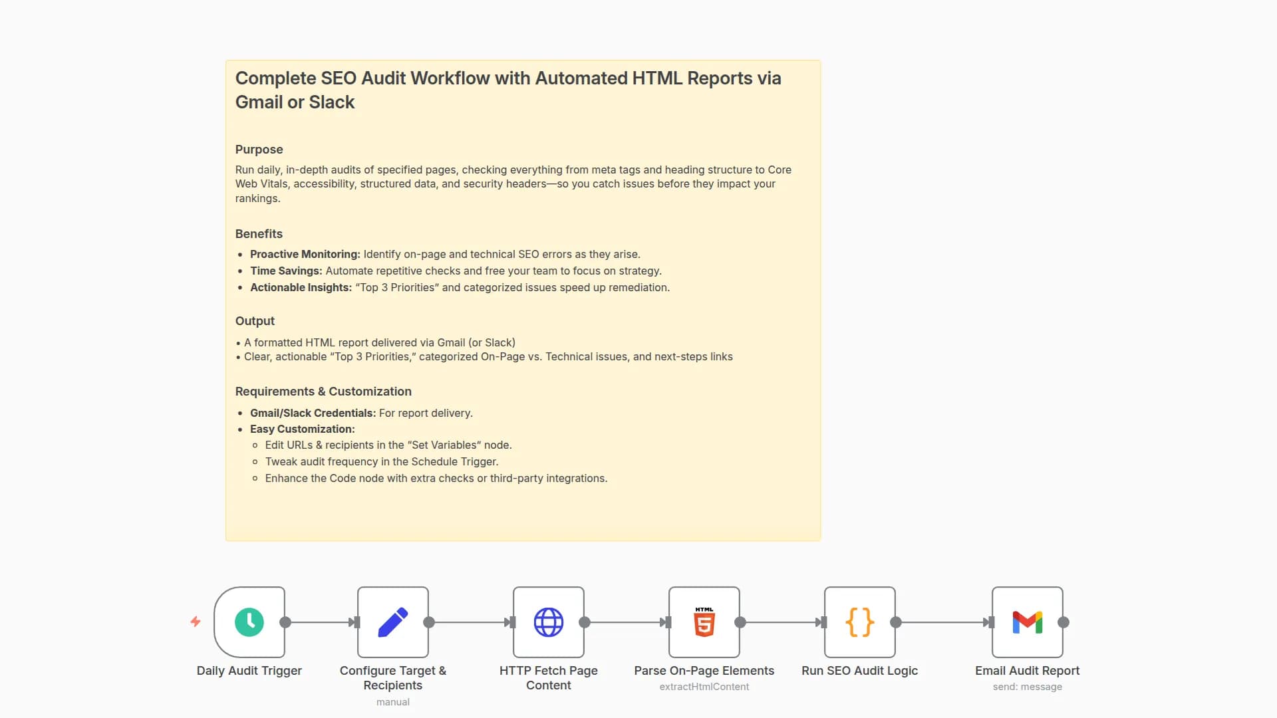Select the Daily Audit Trigger clock icon

point(248,622)
